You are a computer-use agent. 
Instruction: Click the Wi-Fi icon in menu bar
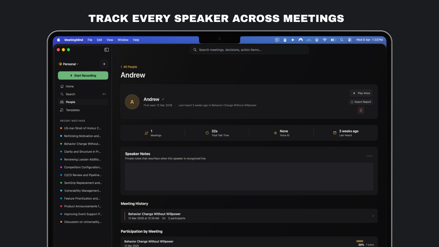(x=325, y=40)
